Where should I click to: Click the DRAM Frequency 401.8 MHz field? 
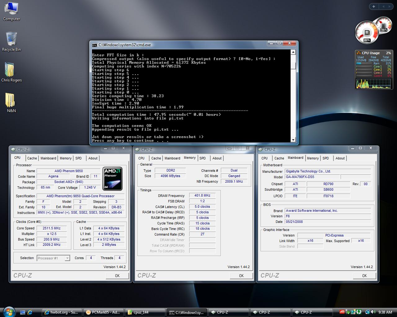202,196
